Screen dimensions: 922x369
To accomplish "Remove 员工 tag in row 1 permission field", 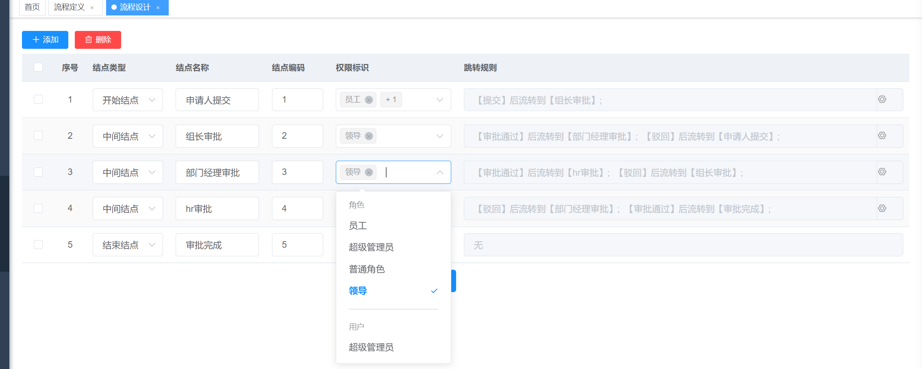I will point(369,100).
